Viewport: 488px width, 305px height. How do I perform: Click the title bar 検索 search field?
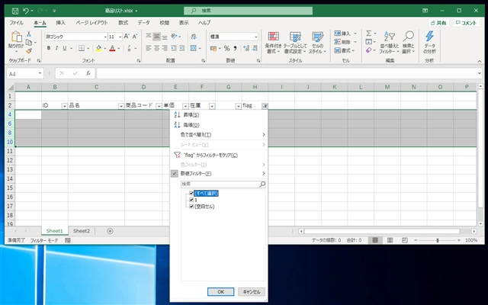pyautogui.click(x=248, y=11)
